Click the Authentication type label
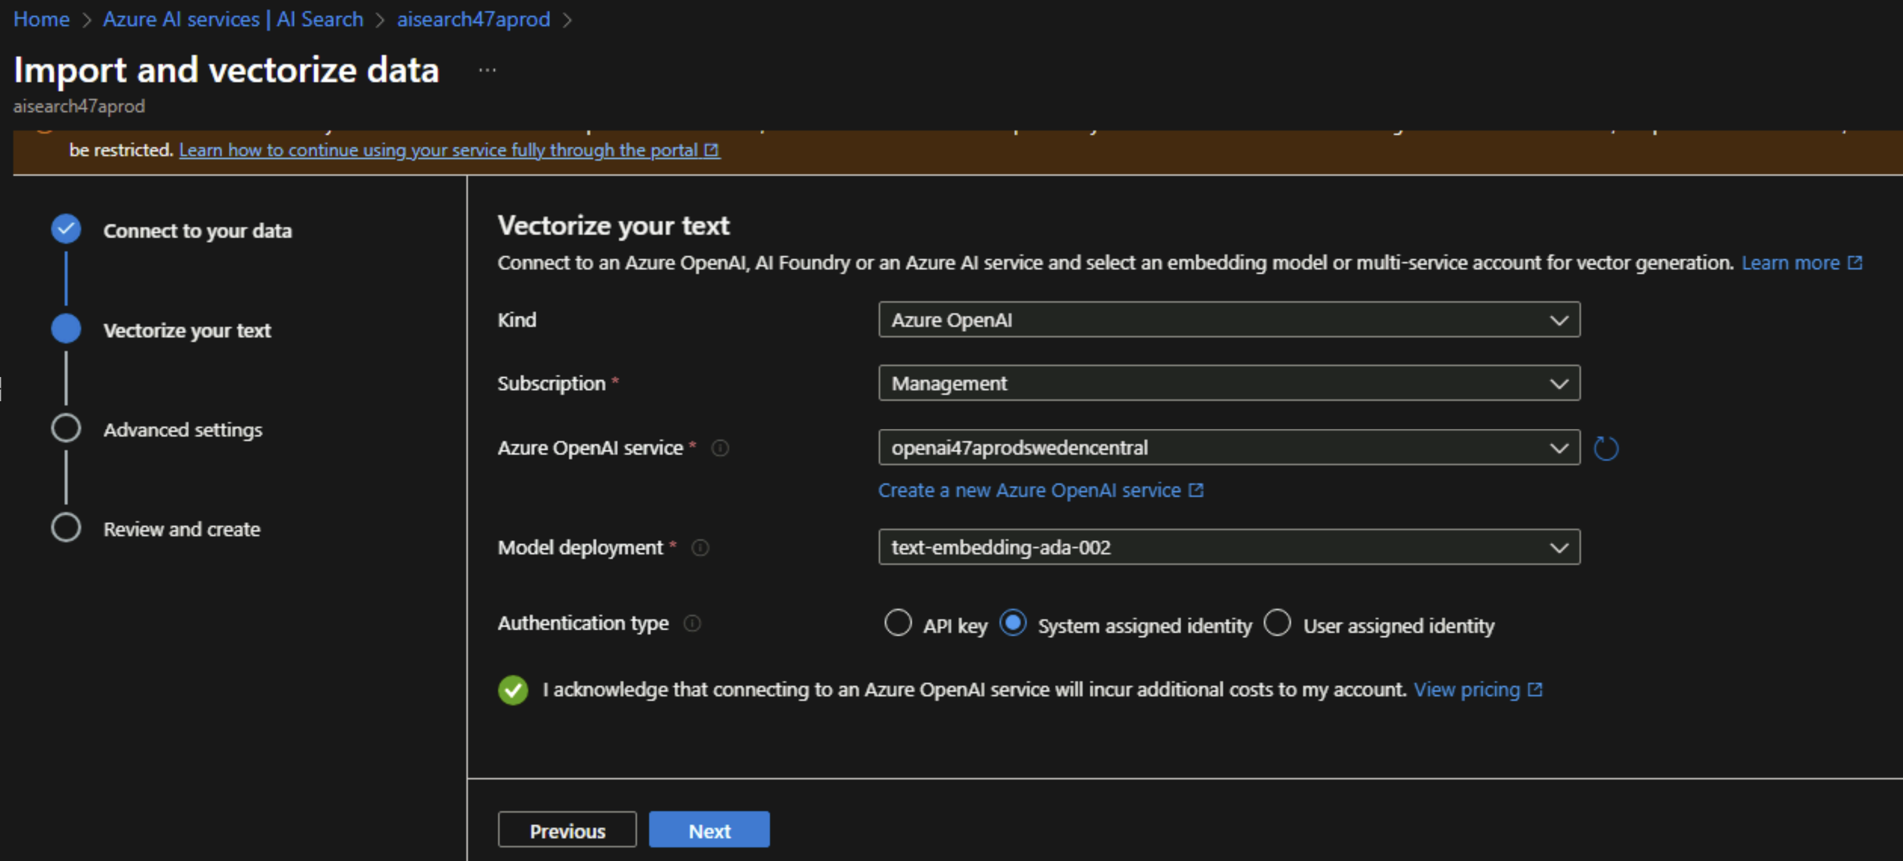 pyautogui.click(x=583, y=623)
